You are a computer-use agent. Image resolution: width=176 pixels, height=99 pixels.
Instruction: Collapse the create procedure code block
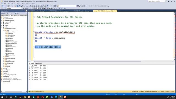point(34,32)
